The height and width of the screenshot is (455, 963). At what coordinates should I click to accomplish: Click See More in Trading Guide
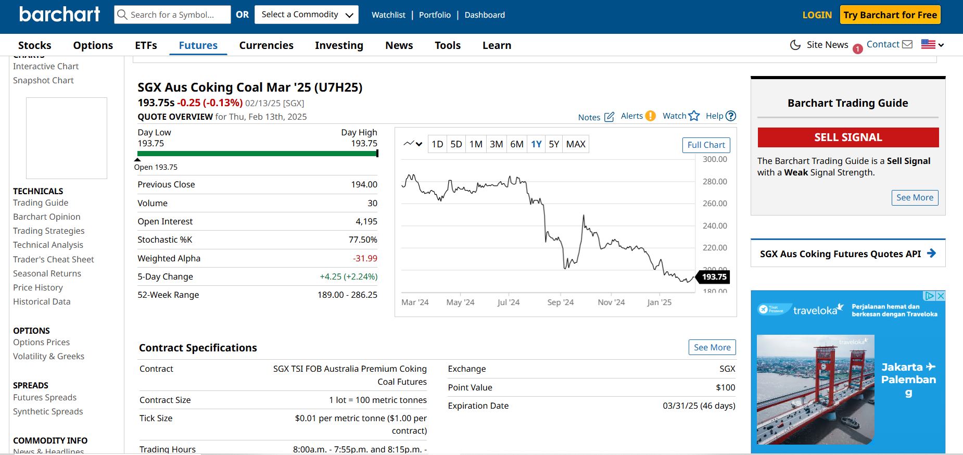click(915, 197)
